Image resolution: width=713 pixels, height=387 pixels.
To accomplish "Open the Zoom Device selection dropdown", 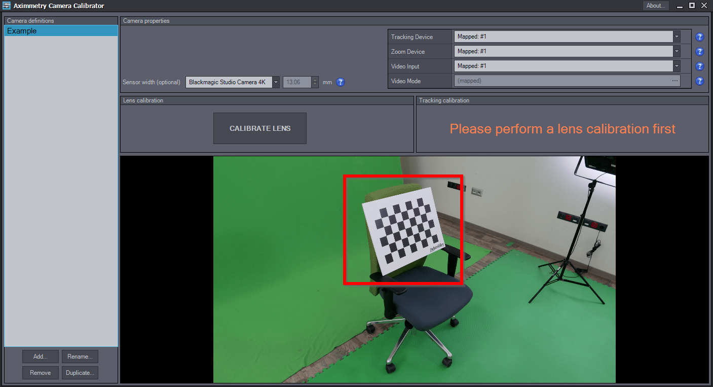I will pos(677,51).
